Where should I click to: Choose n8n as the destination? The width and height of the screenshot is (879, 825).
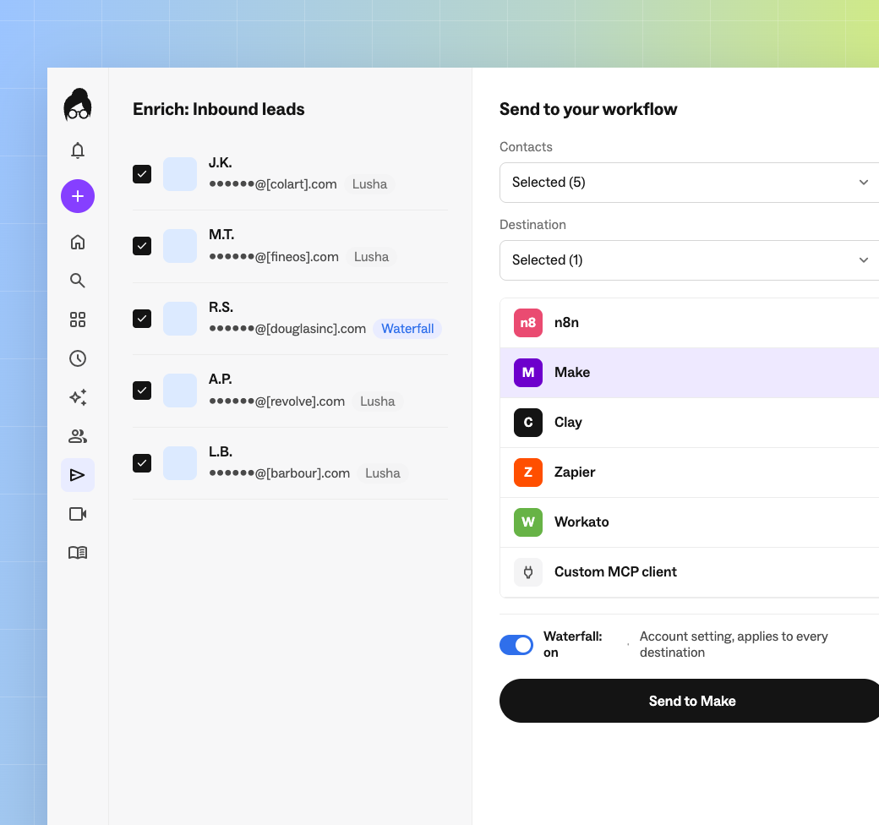pyautogui.click(x=689, y=323)
